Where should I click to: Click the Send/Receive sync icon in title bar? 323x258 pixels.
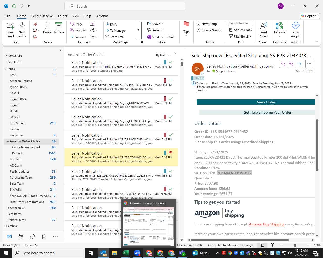tap(14, 6)
